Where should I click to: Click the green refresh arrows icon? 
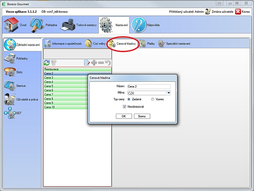tap(46, 63)
